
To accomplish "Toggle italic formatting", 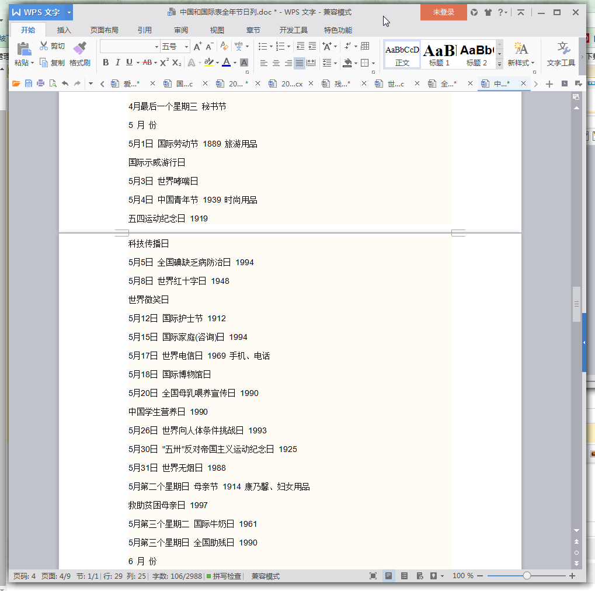I will coord(117,62).
